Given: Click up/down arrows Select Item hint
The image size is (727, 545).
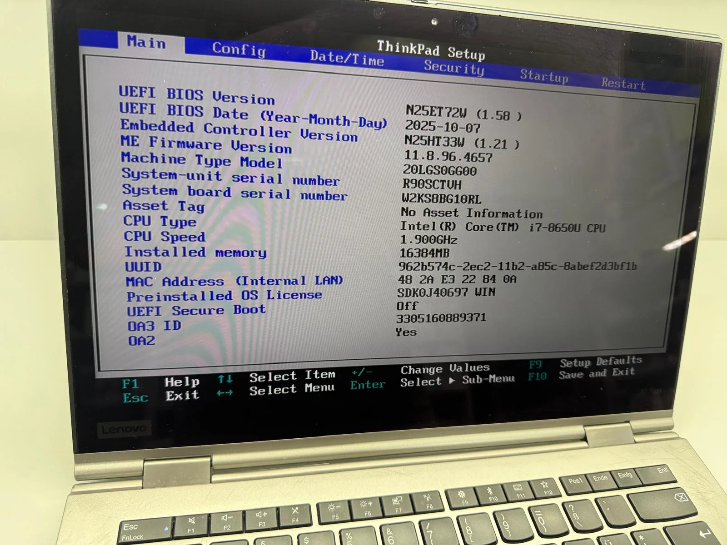Looking at the screenshot, I should coord(276,377).
